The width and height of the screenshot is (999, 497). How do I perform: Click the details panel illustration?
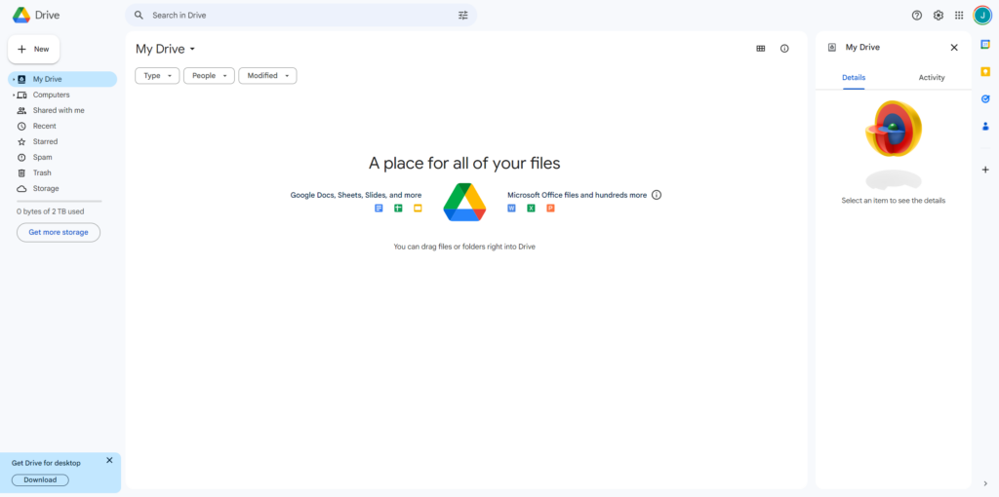pos(894,146)
